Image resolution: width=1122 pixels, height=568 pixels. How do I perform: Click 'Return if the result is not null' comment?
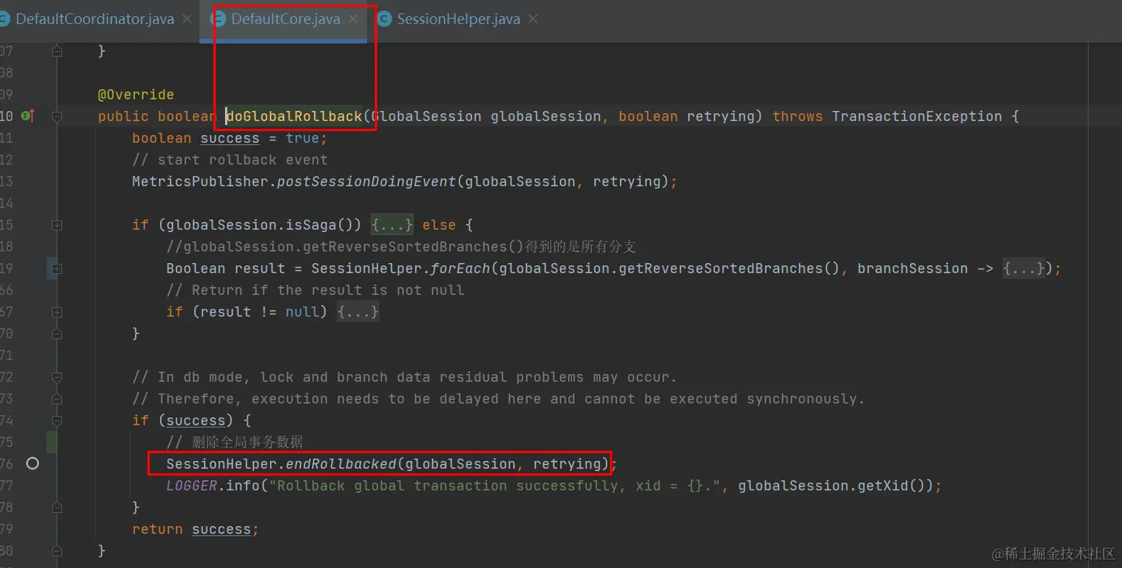315,290
